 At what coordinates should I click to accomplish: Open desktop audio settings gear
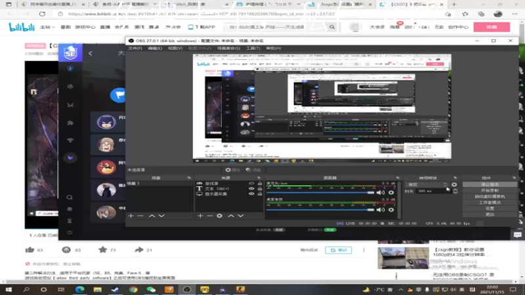pos(391,210)
